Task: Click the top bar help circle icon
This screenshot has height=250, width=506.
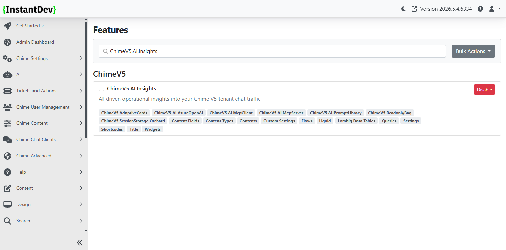Action: click(480, 9)
